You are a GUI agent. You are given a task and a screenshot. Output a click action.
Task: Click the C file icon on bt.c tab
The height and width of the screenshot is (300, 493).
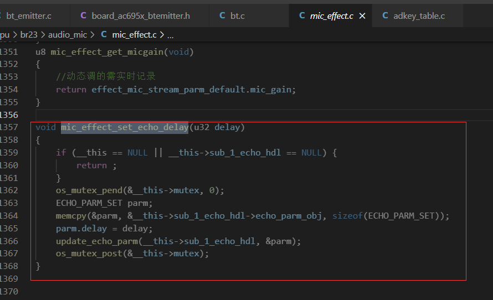[x=222, y=15]
